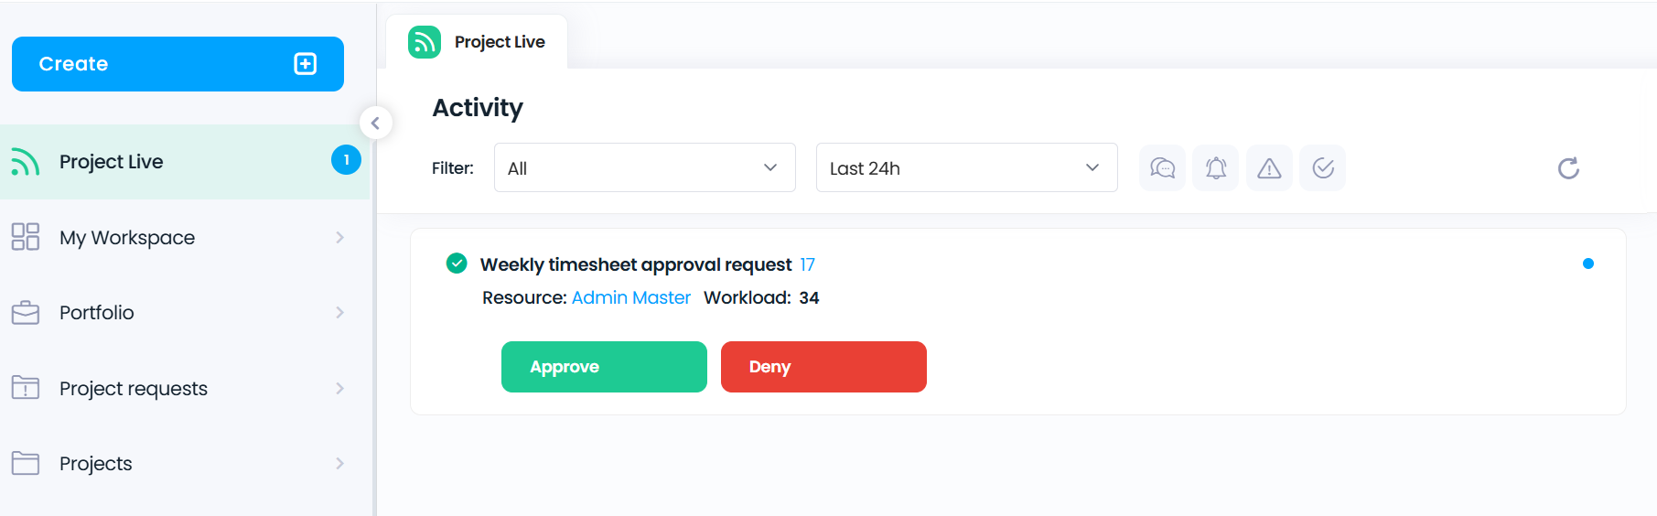Click the Portfolio briefcase icon
This screenshot has width=1657, height=516.
(x=26, y=313)
